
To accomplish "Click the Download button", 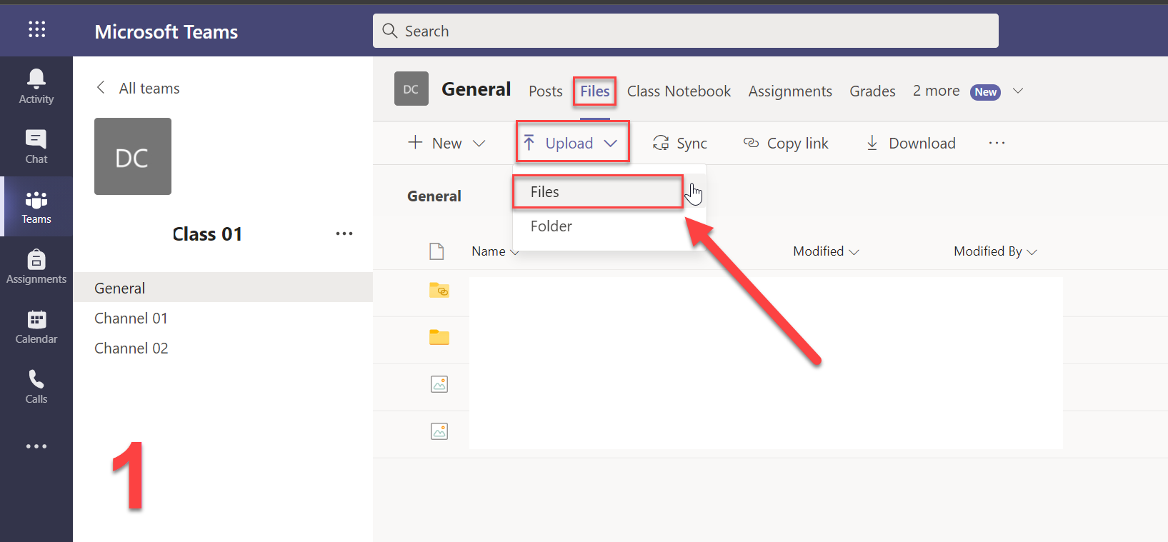I will click(x=911, y=143).
